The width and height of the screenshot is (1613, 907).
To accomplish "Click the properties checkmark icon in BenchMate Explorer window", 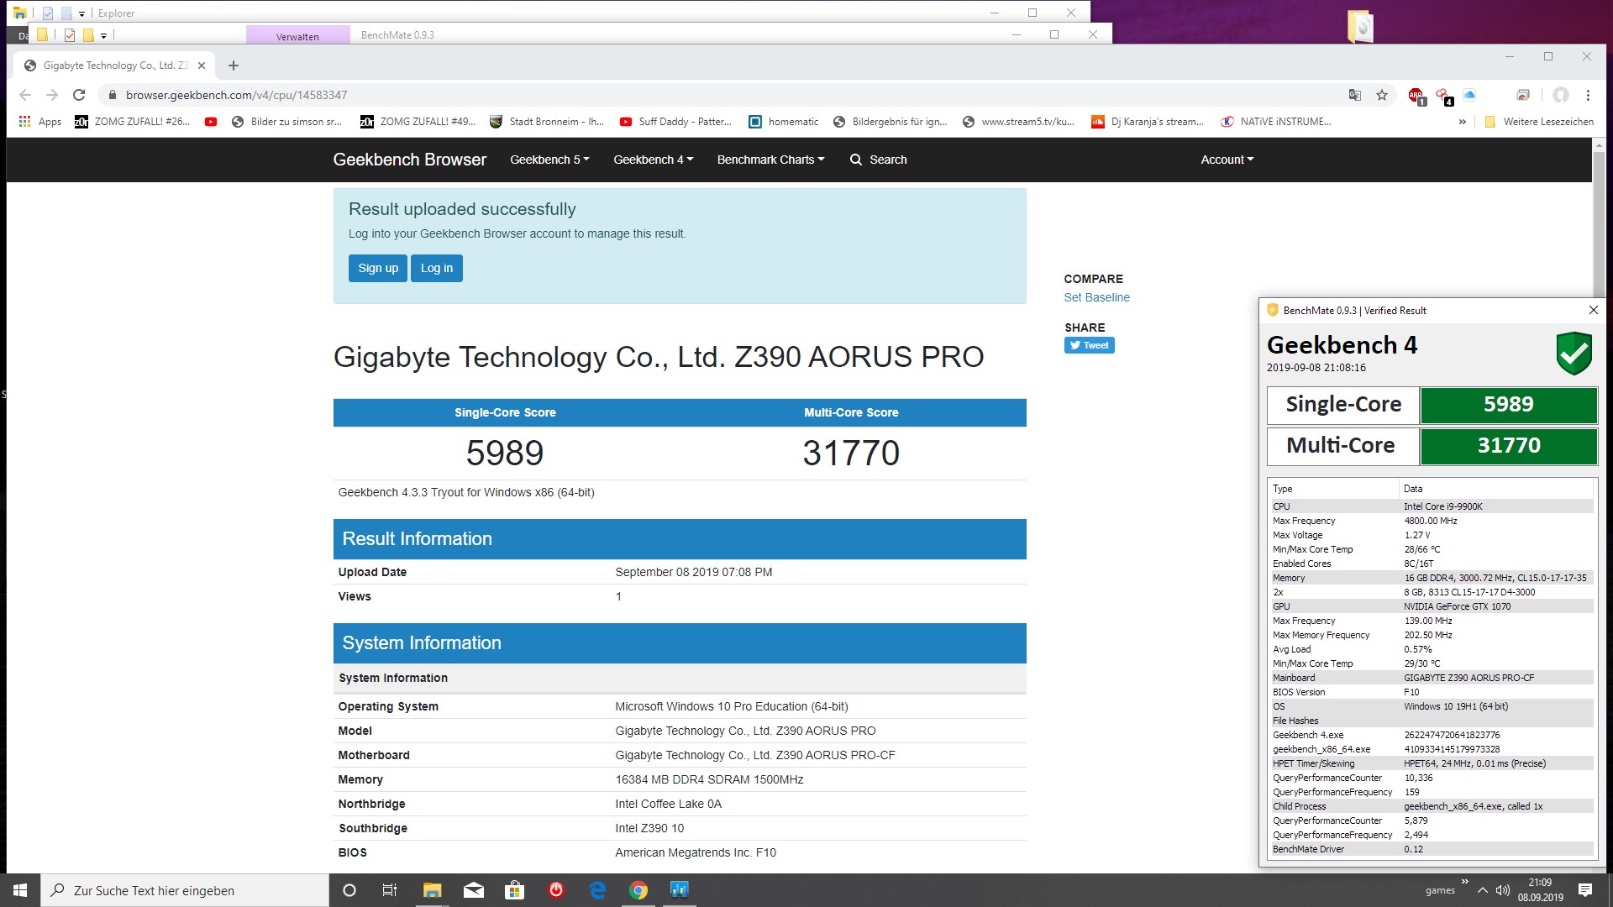I will coord(70,35).
